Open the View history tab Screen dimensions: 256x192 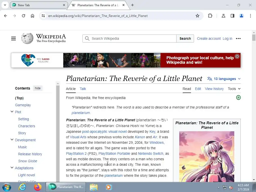tap(214, 89)
